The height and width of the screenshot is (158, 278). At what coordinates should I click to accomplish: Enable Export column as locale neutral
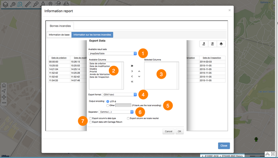[x=128, y=118]
